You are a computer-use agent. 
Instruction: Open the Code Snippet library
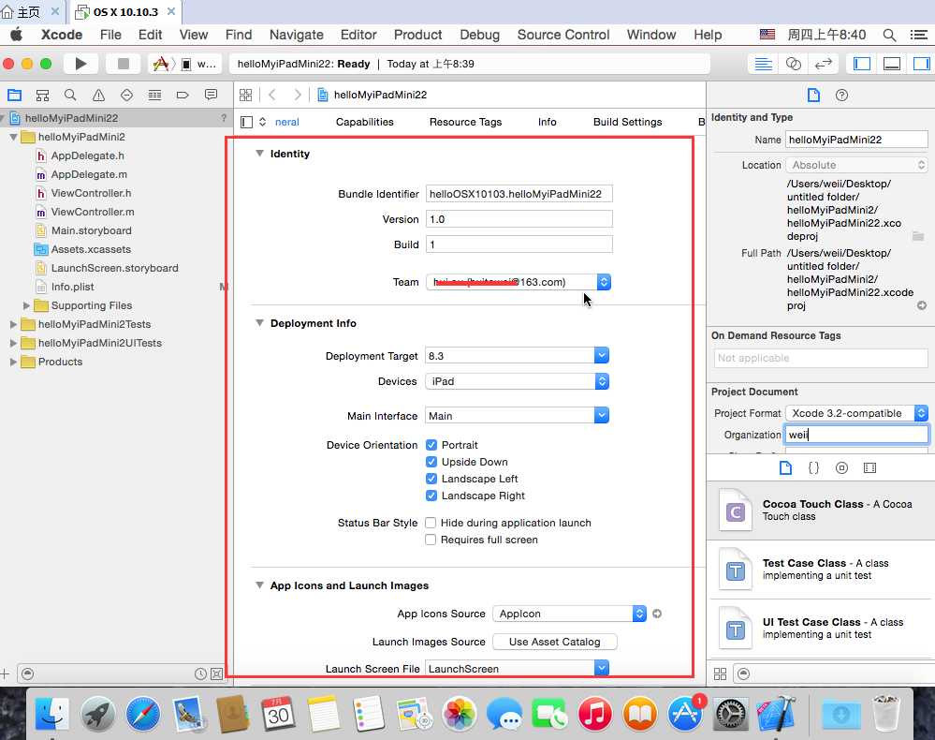(813, 467)
